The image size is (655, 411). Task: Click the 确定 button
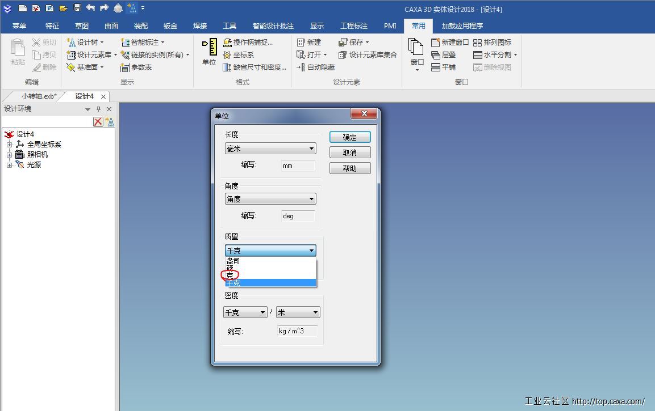coord(350,137)
